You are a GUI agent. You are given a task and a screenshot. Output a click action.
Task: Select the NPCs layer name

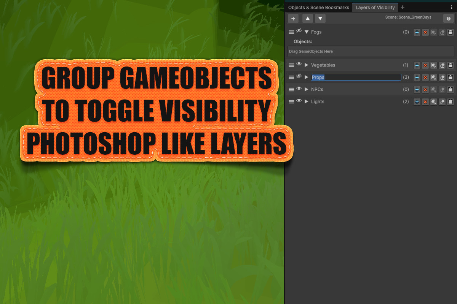click(317, 90)
